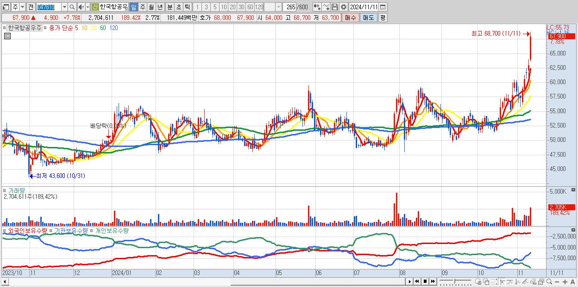578x287 pixels.
Task: Click the 외국인보유수량 legend marker
Action: (5, 231)
